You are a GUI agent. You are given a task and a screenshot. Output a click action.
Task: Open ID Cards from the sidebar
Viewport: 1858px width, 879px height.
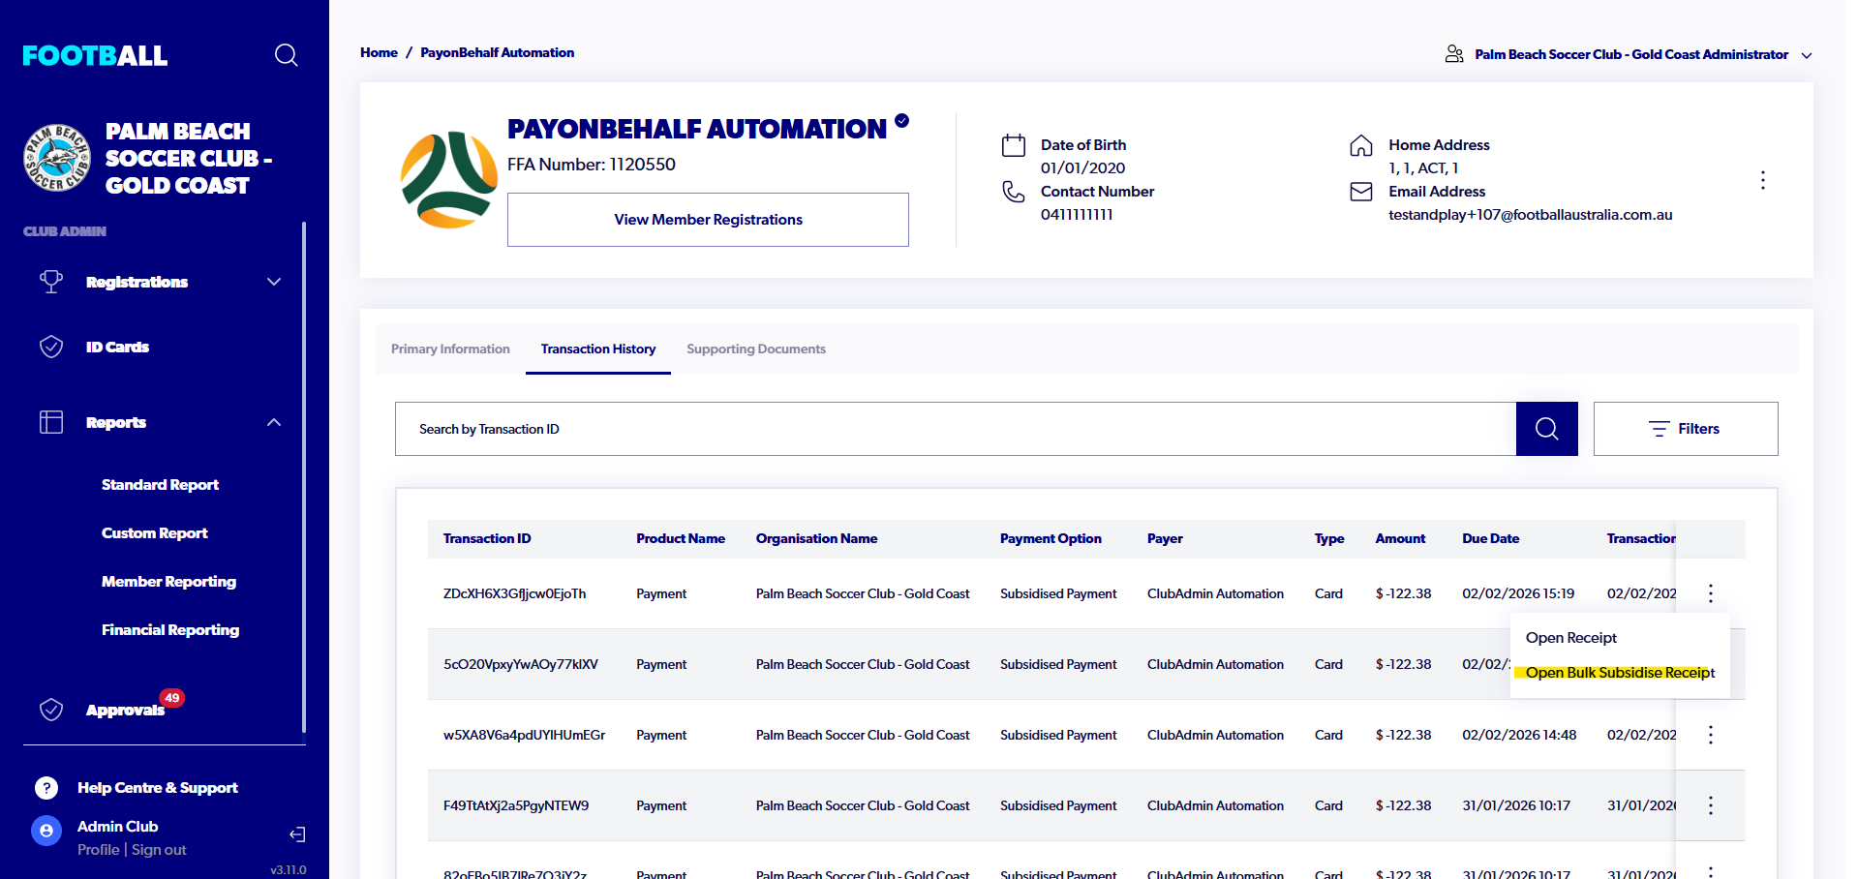[x=117, y=347]
